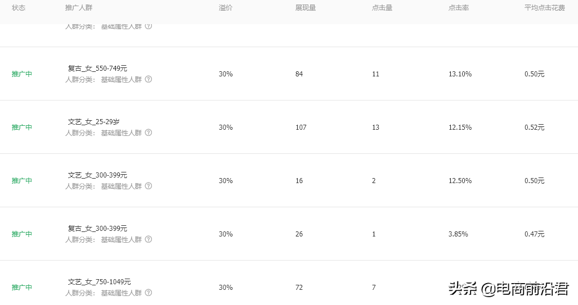Toggle 推广中 status for 文艺_女_25-29岁

(x=22, y=128)
